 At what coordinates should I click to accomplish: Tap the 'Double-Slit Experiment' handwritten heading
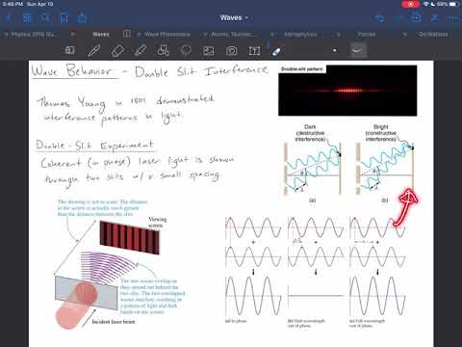point(95,146)
